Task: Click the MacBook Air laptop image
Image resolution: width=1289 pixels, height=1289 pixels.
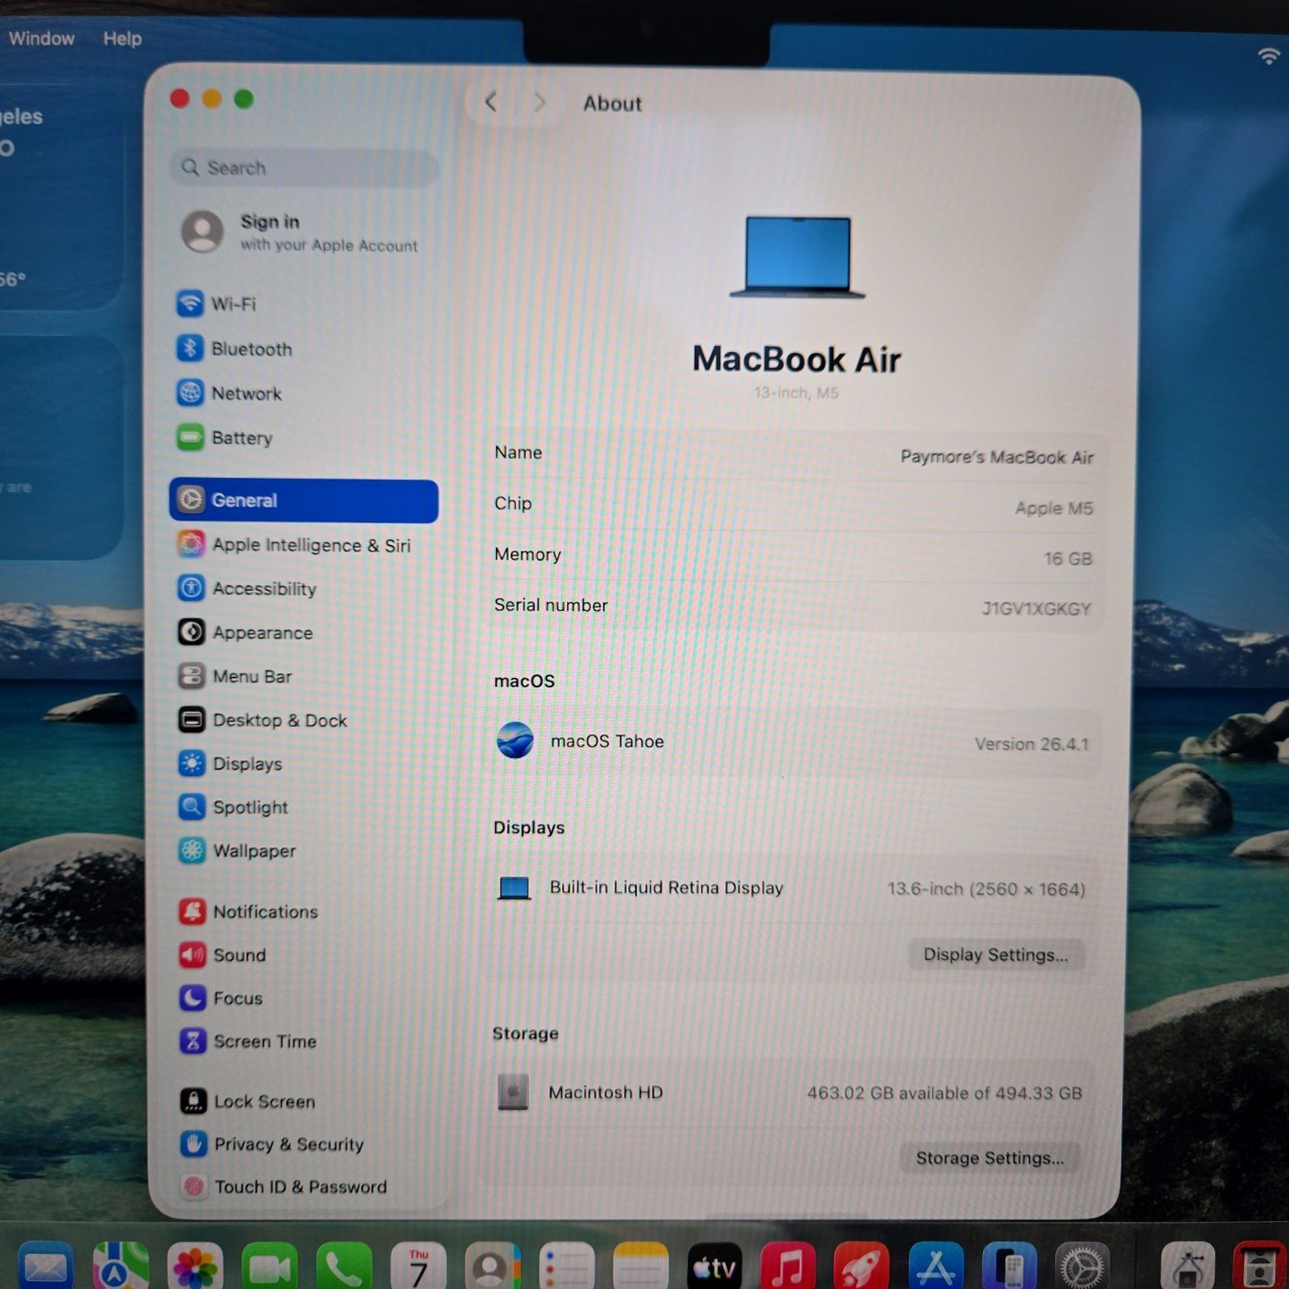Action: click(x=797, y=257)
